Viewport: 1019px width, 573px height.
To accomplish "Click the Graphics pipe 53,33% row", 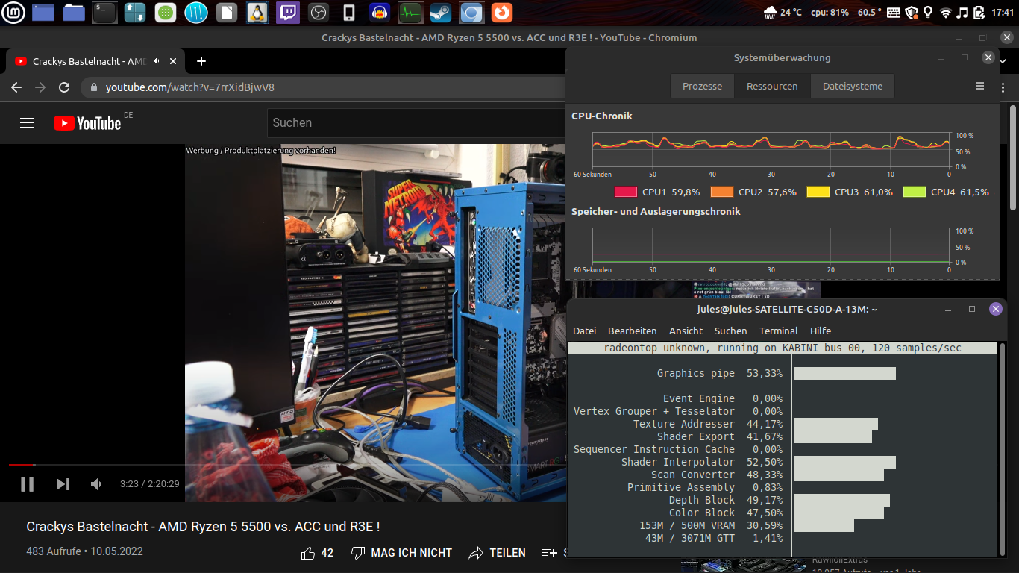I will pyautogui.click(x=783, y=373).
